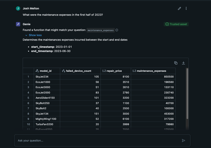
Task: Send the question with the arrow icon
Action: (x=183, y=140)
